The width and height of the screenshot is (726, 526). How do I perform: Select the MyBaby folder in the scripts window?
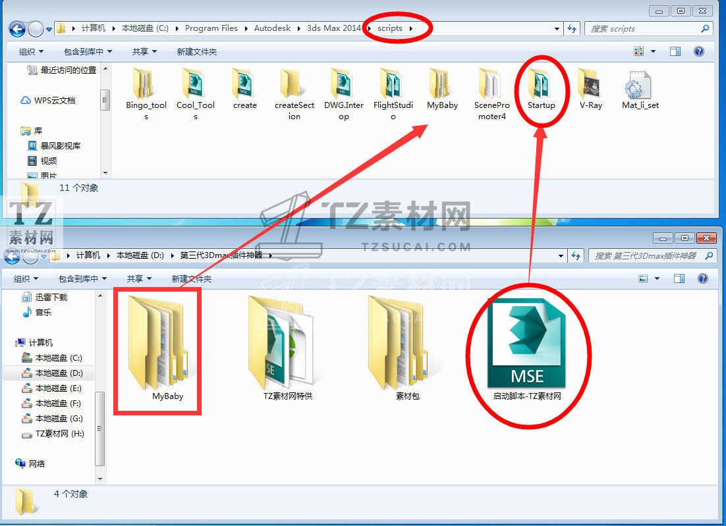442,90
